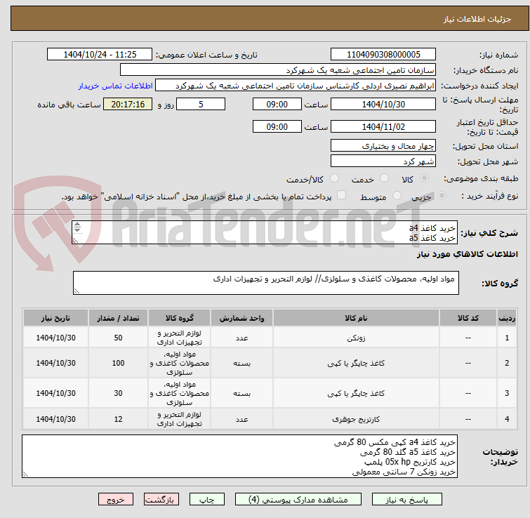Click the نام دستگاه خریدار field
This screenshot has height=518, width=530.
pos(278,70)
